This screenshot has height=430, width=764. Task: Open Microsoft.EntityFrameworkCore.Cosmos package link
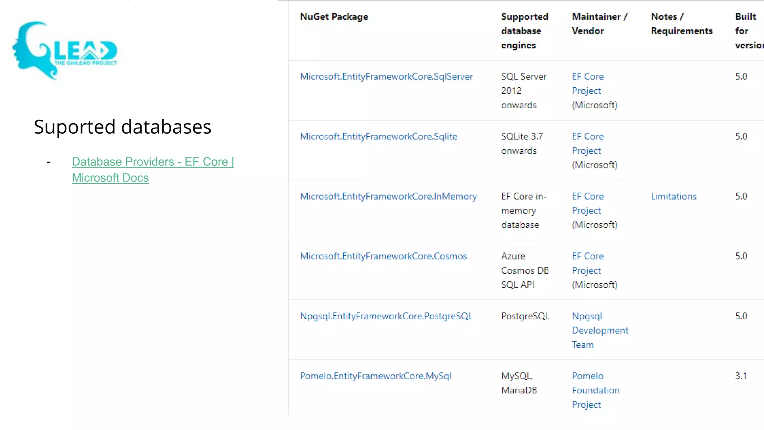coord(383,256)
